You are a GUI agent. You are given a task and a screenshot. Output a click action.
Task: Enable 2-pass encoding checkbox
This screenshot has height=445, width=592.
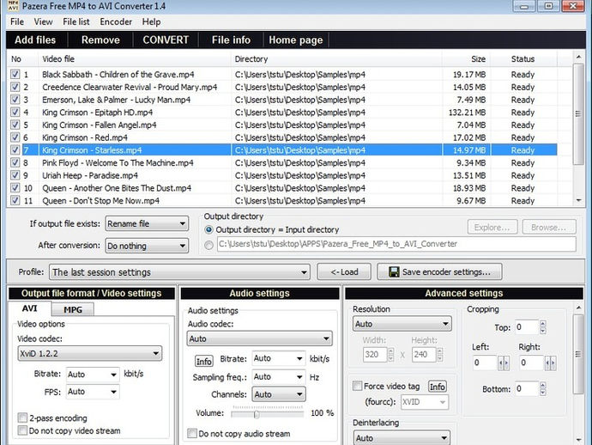pos(22,418)
